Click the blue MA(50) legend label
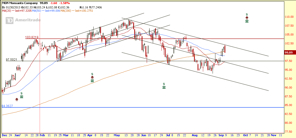 tap(36, 11)
